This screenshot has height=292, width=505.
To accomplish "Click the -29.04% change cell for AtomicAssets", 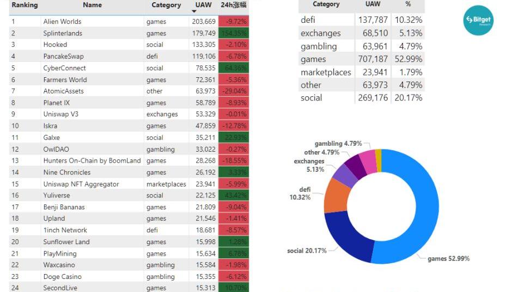I will [x=234, y=91].
